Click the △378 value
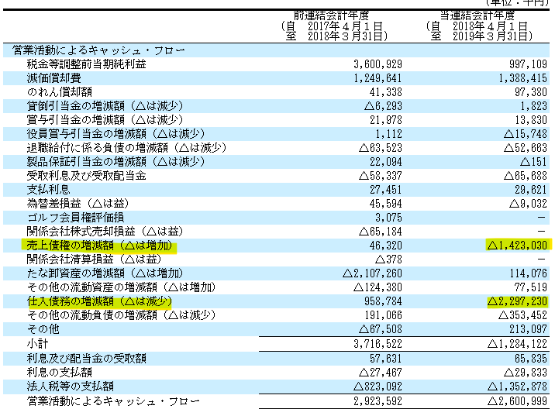This screenshot has height=409, width=555. point(388,259)
